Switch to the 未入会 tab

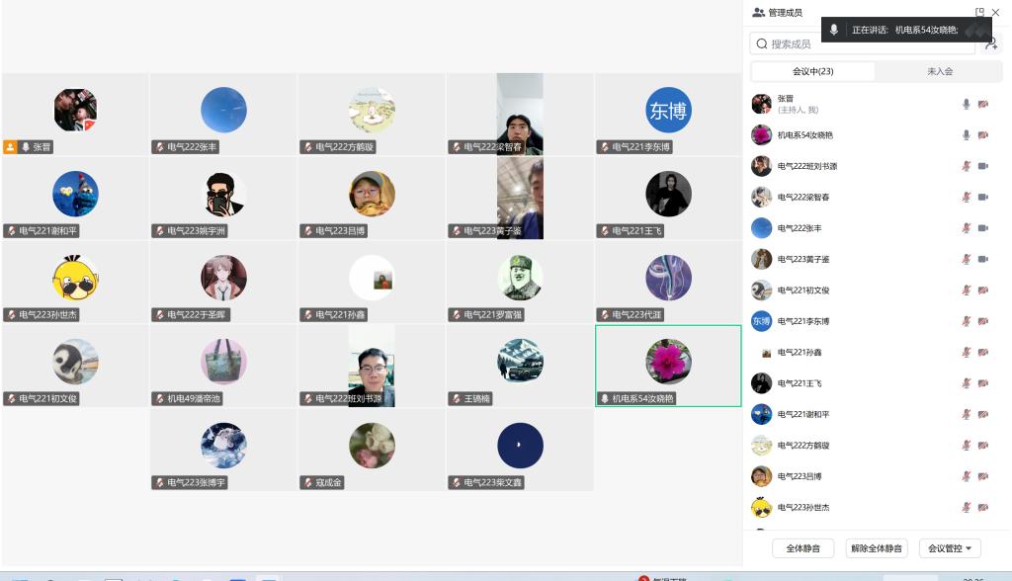(x=939, y=71)
